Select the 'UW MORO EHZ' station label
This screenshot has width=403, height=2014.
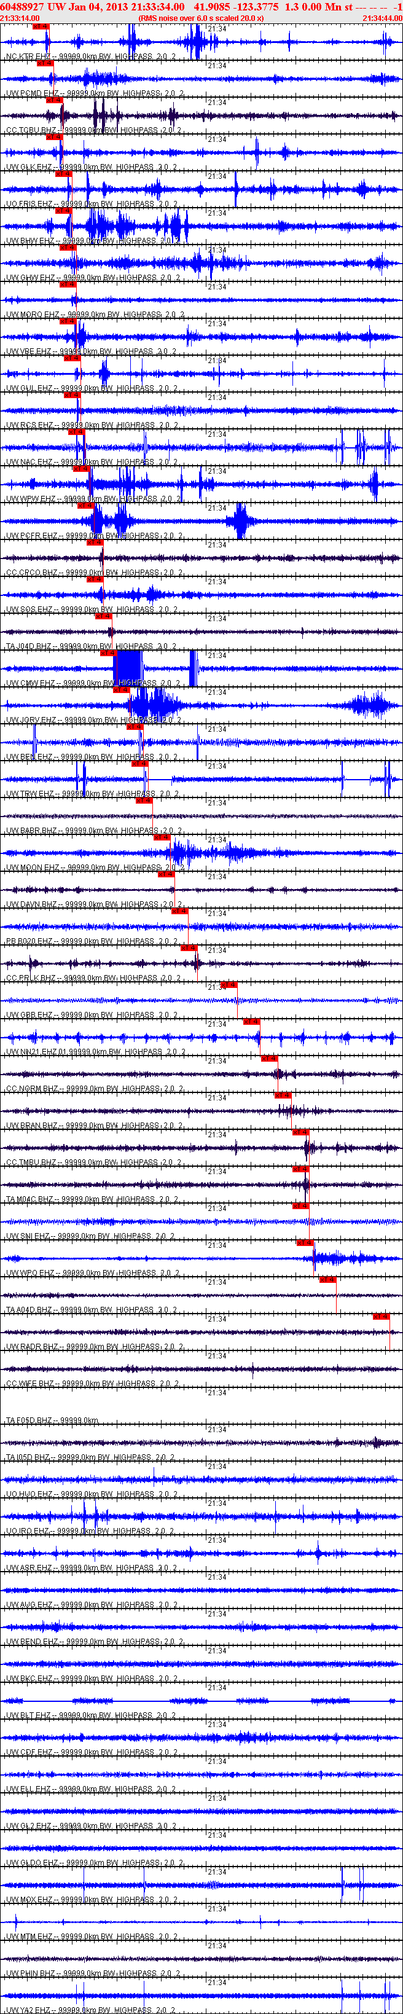click(32, 315)
